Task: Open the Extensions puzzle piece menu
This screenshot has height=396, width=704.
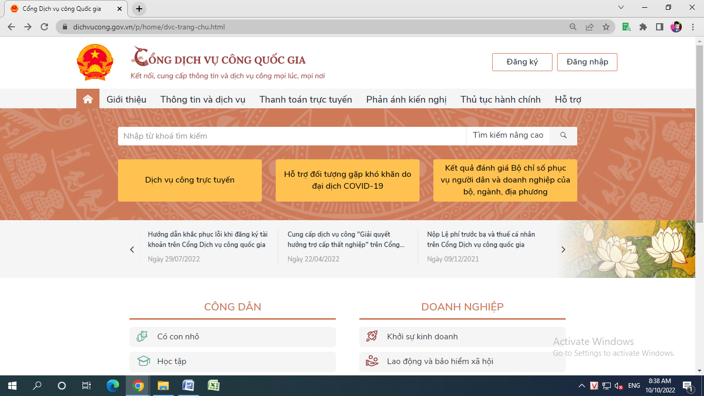Action: 643,27
